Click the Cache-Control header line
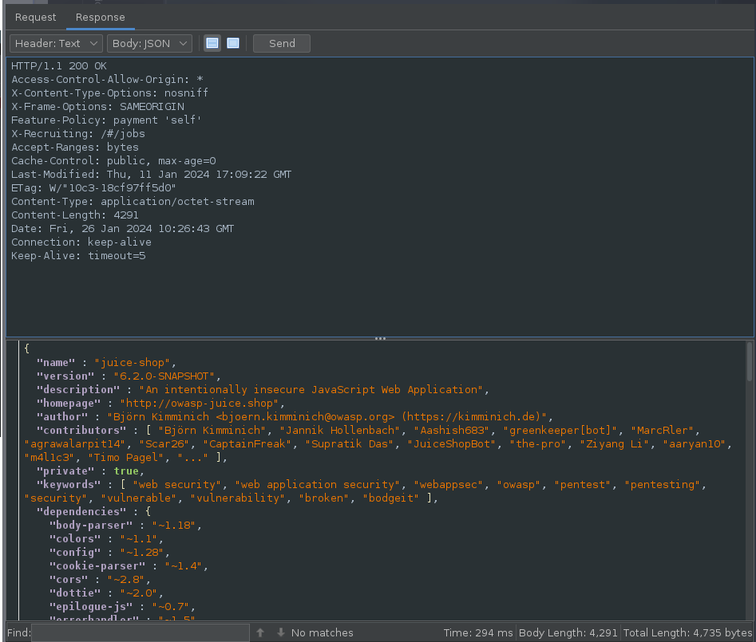 click(x=114, y=160)
